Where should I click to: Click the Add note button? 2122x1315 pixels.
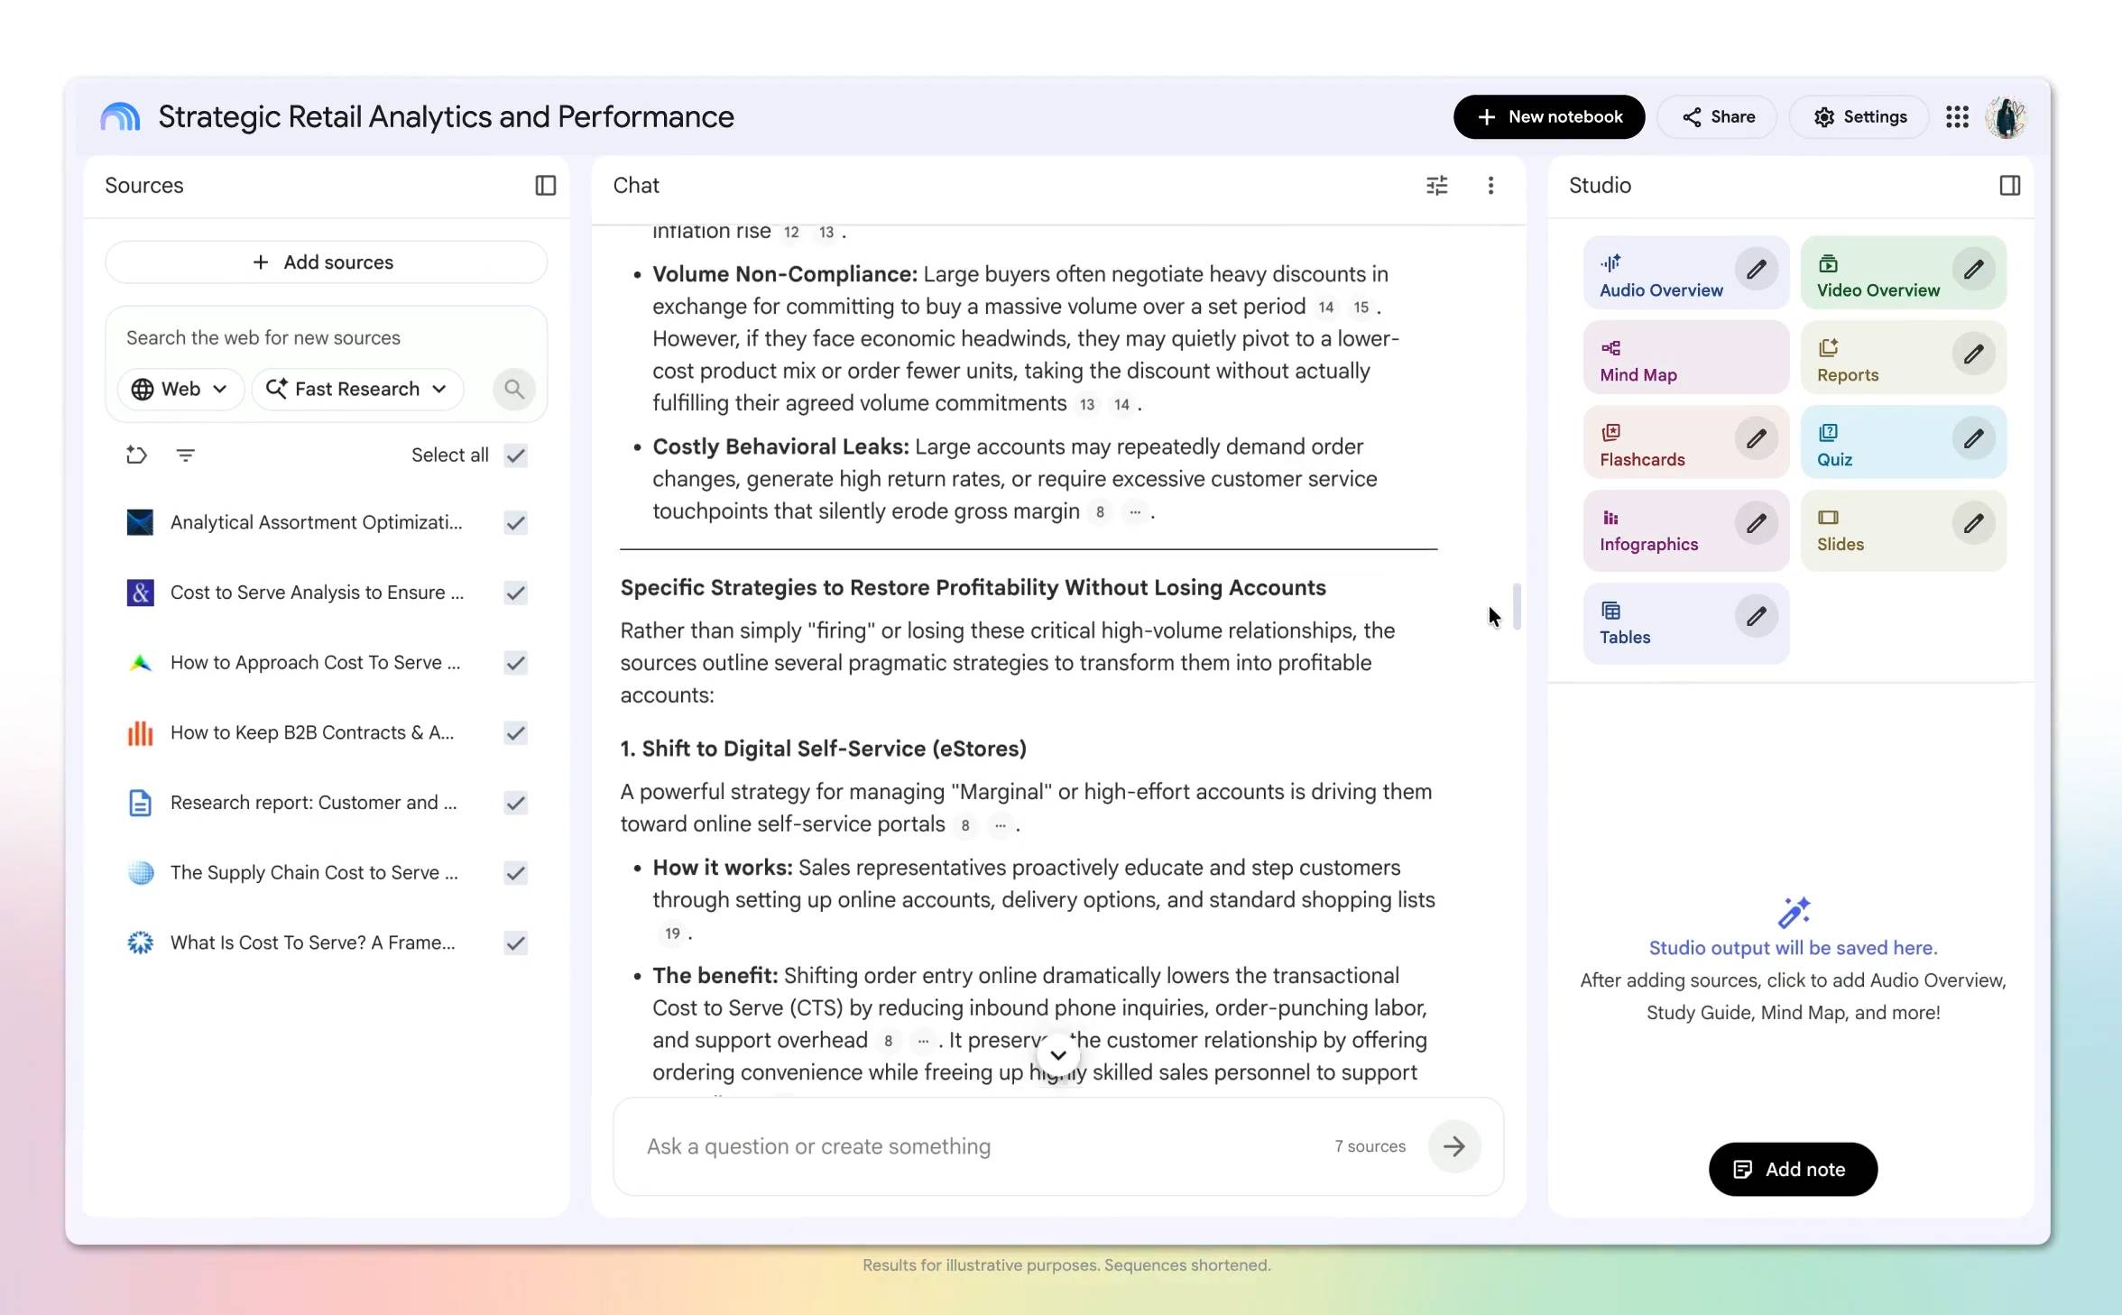[x=1792, y=1169]
